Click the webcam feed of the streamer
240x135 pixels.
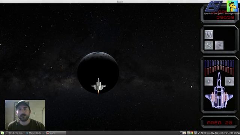coord(25,115)
